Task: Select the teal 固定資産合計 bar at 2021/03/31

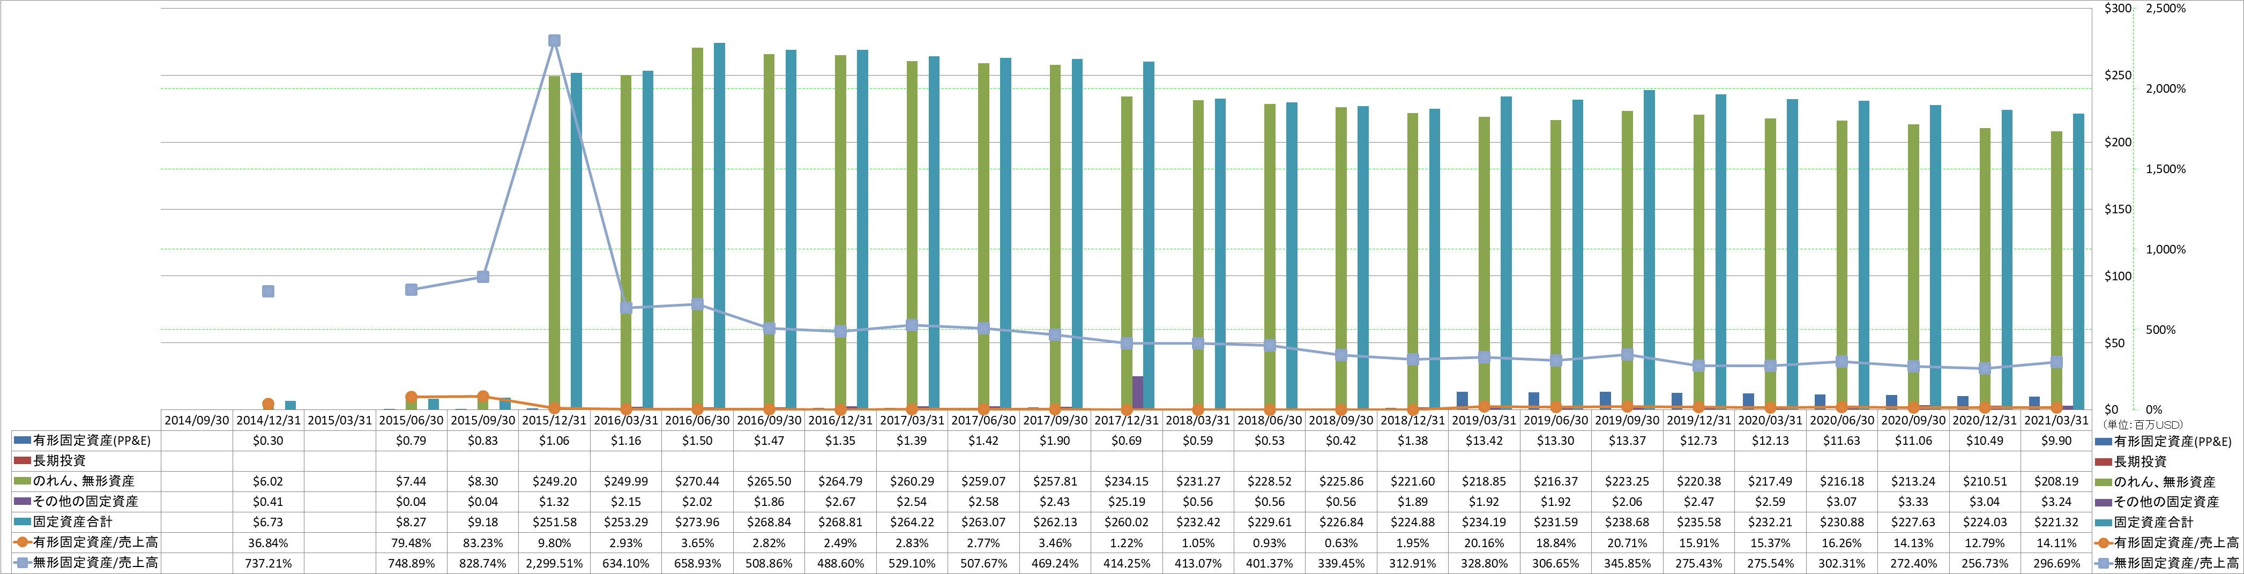Action: coord(2078,262)
